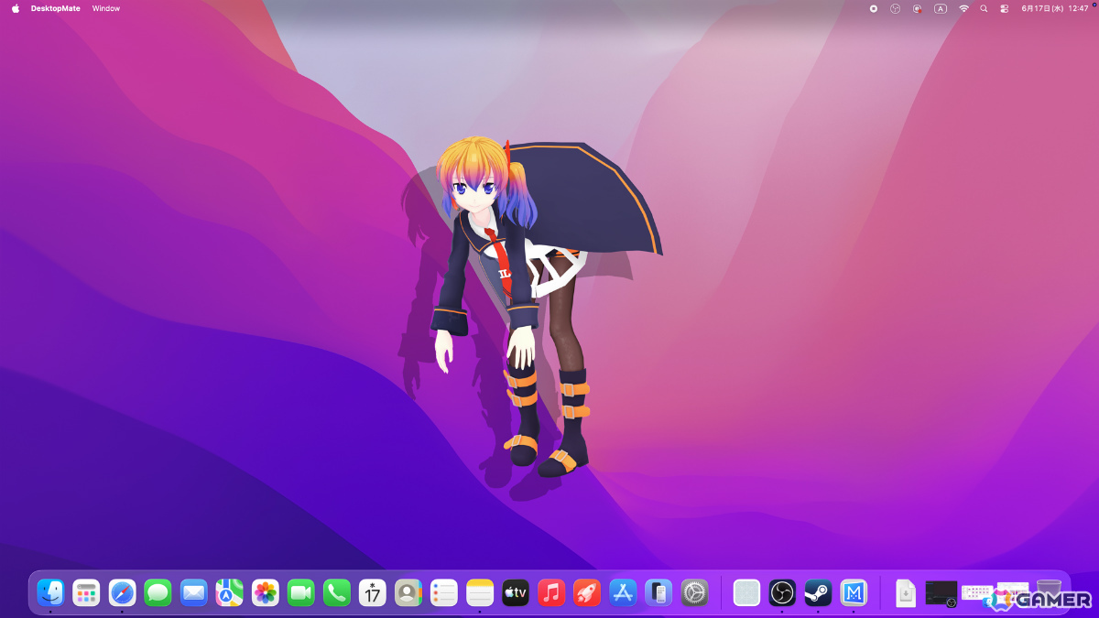Screen dimensions: 1099x618
Task: Open the Contacts app in the Dock
Action: coord(408,593)
